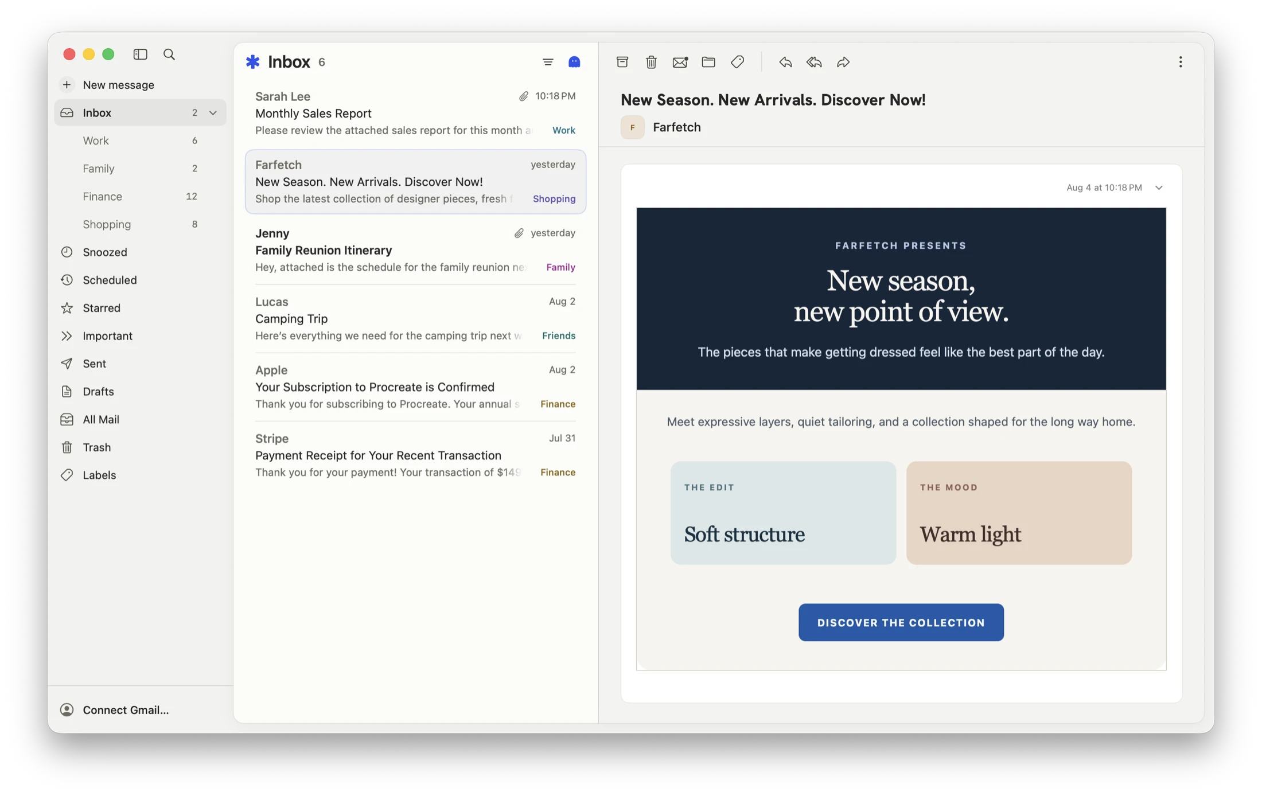The height and width of the screenshot is (796, 1262).
Task: Open Stripe's Payment Receipt email
Action: coord(415,455)
